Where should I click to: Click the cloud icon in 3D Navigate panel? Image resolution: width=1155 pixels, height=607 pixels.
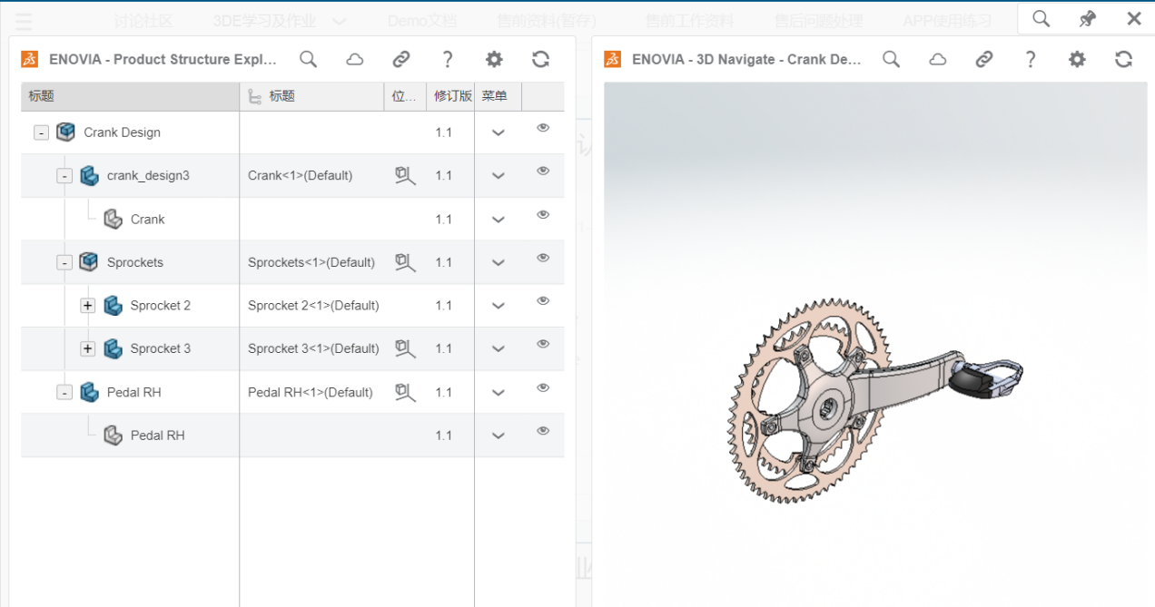pyautogui.click(x=938, y=59)
